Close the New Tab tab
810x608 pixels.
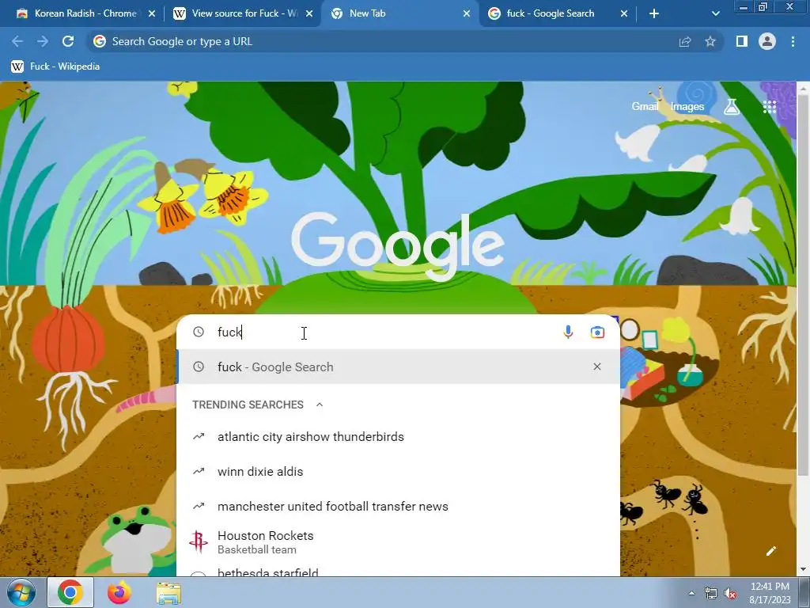[x=467, y=14]
